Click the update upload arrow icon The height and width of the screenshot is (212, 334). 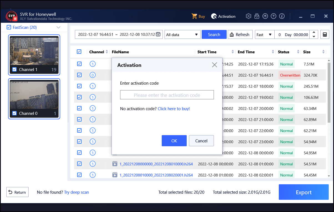point(265,16)
